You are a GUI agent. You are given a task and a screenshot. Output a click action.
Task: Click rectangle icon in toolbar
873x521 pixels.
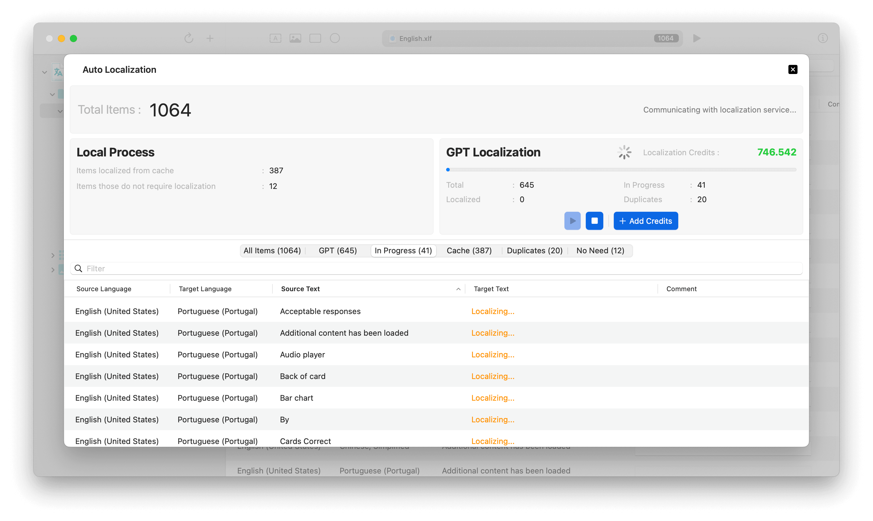(x=315, y=38)
